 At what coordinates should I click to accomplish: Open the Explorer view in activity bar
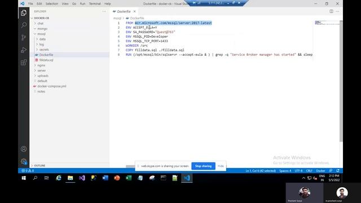[24, 12]
